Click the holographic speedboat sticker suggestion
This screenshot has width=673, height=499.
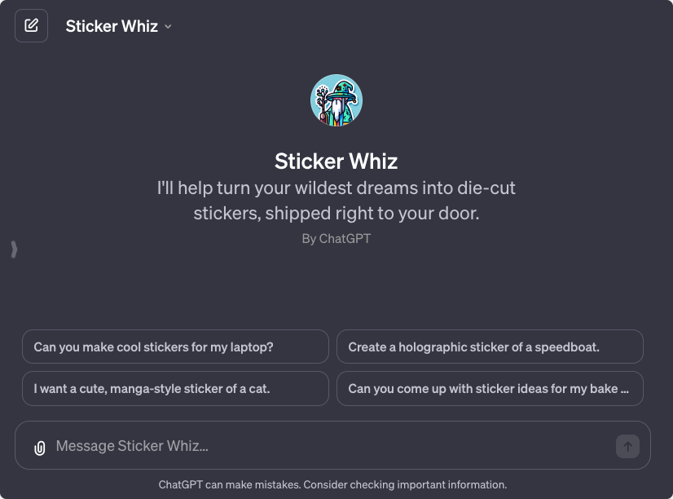[x=490, y=347]
